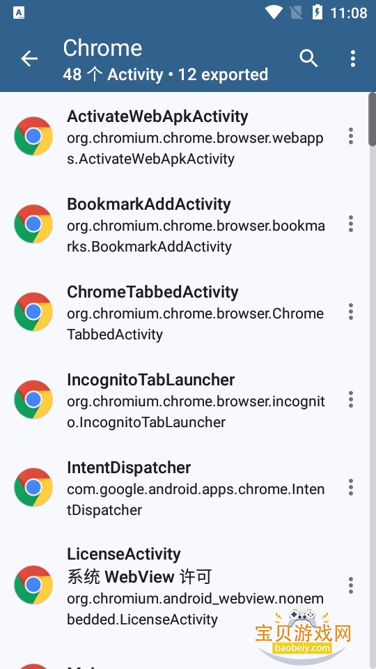Tap the three-dot icon next to IntentDispatcher
Image resolution: width=376 pixels, height=669 pixels.
[350, 487]
